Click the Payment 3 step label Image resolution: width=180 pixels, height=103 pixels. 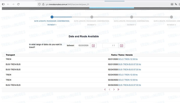click(131, 23)
